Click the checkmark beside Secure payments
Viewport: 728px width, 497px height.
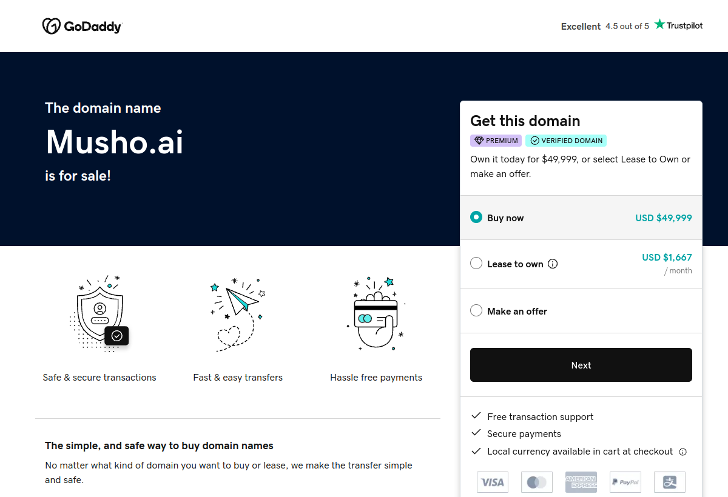click(x=476, y=433)
